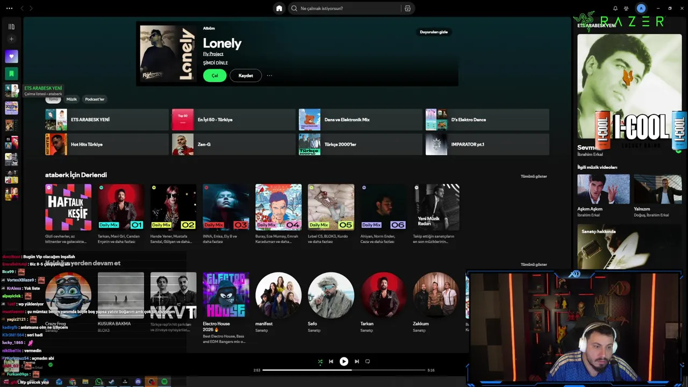The image size is (688, 387).
Task: Open WhatsApp from the Windows taskbar
Action: click(x=99, y=382)
